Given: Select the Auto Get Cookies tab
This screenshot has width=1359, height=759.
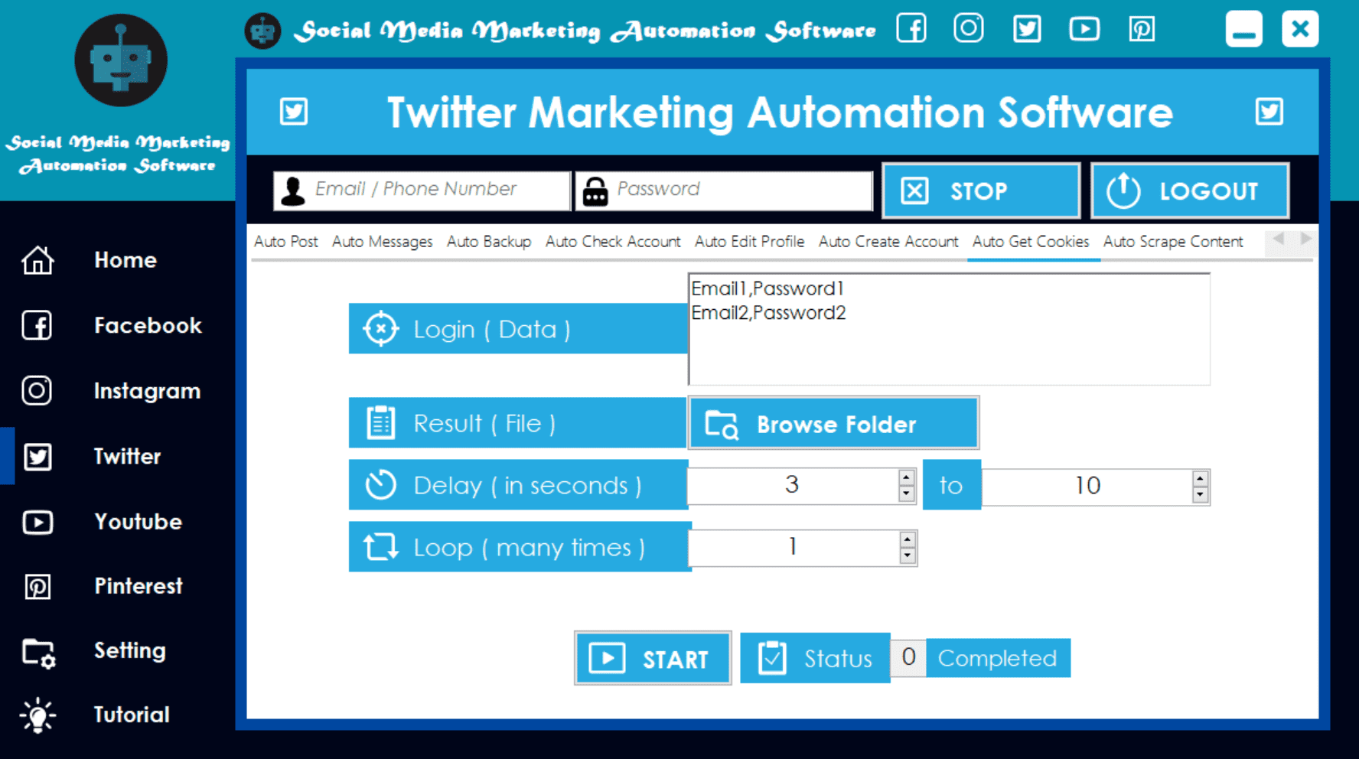Looking at the screenshot, I should click(1031, 242).
